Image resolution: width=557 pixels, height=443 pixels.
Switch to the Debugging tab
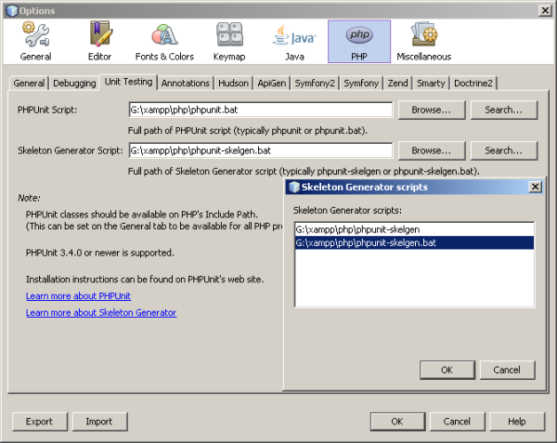(74, 84)
